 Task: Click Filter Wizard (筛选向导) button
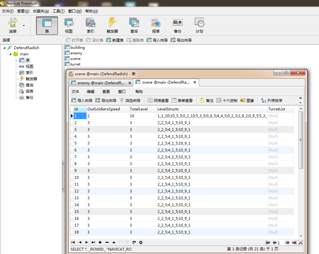click(x=130, y=100)
